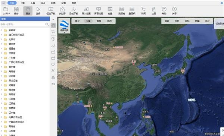This screenshot has height=136, width=224.
Task: Open the 选择地图 map source dropdown
Action: (x=64, y=26)
